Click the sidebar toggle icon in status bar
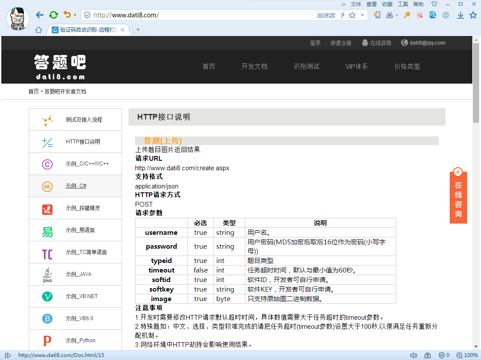The image size is (481, 360). tap(8, 355)
